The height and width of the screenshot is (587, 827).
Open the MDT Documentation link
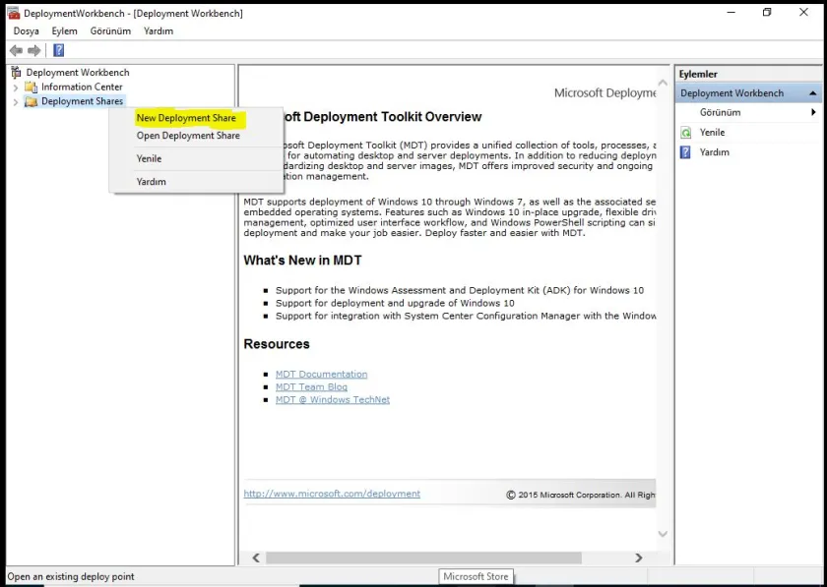coord(321,375)
